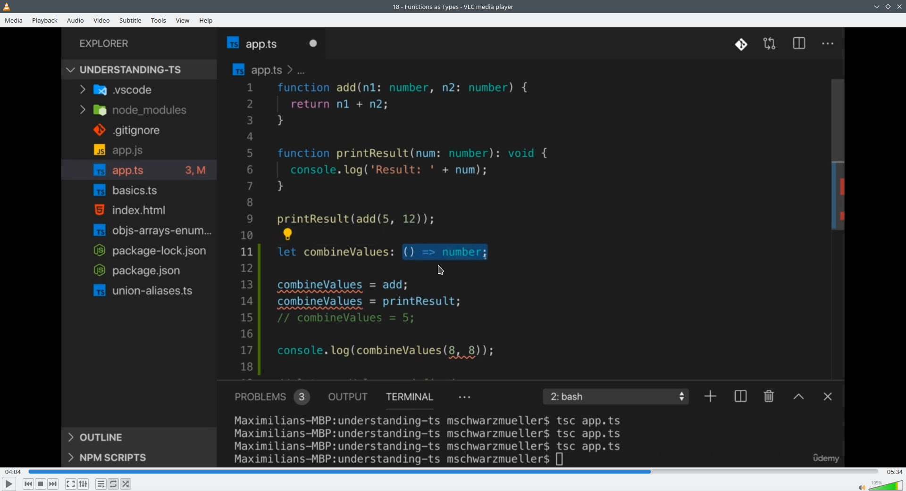
Task: Click the lightbulb quick fix icon
Action: [287, 234]
